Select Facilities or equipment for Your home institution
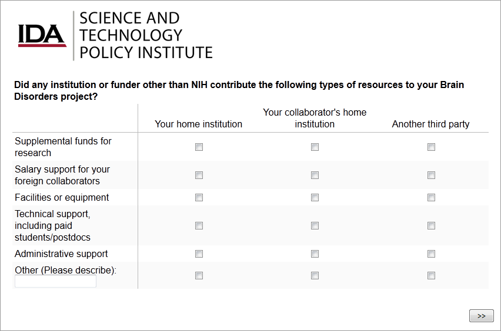The height and width of the screenshot is (331, 501). 199,198
